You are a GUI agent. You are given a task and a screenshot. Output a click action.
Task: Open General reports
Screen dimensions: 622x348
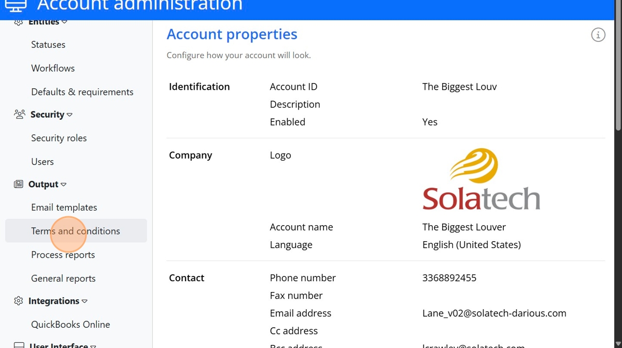coord(63,279)
